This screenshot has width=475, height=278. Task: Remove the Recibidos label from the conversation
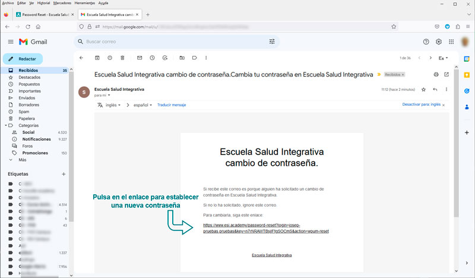coord(403,75)
